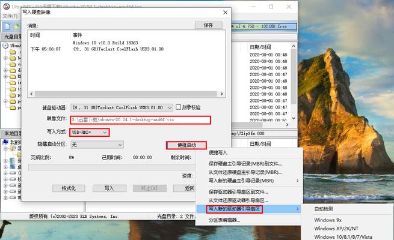The image size is (394, 240).
Task: Click the write progress bar
Action: coord(112,167)
